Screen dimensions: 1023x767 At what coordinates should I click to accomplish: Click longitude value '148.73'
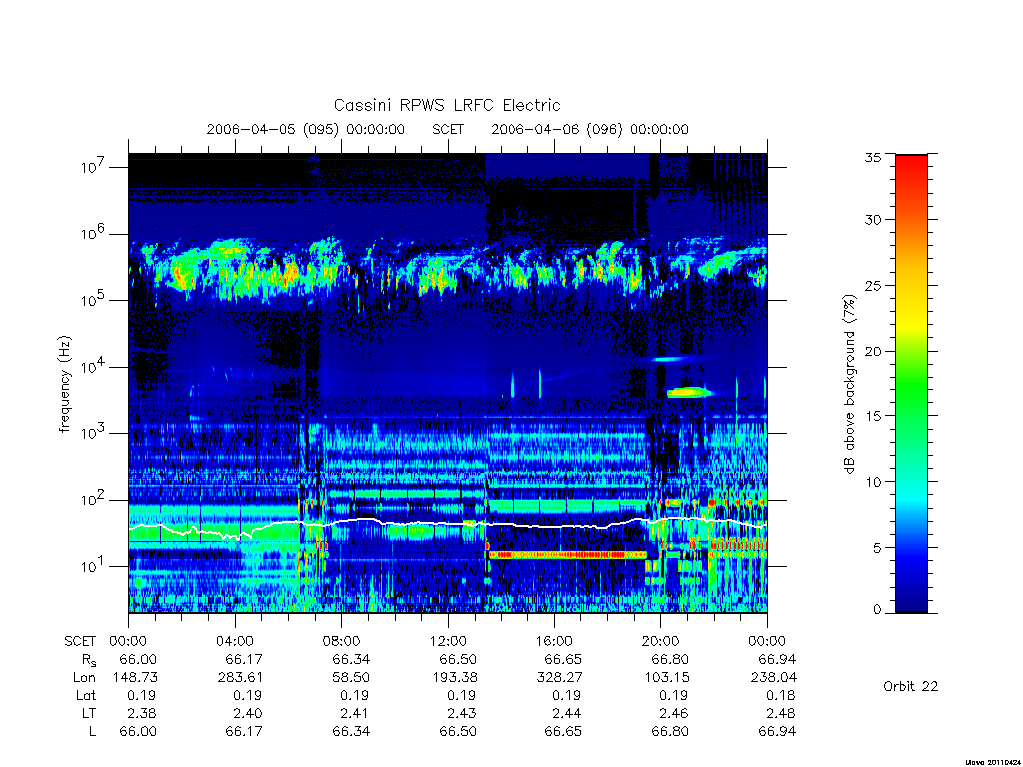(135, 678)
